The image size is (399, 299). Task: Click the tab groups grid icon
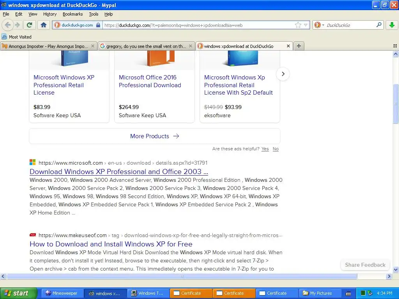(x=395, y=46)
